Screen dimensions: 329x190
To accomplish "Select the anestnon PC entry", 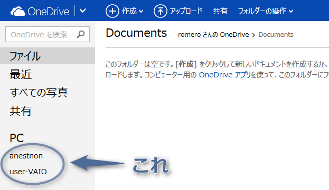I will (x=26, y=156).
